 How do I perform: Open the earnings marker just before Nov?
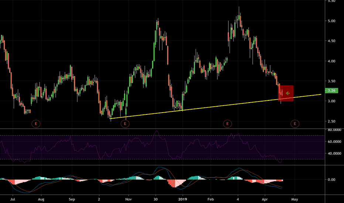[125, 124]
